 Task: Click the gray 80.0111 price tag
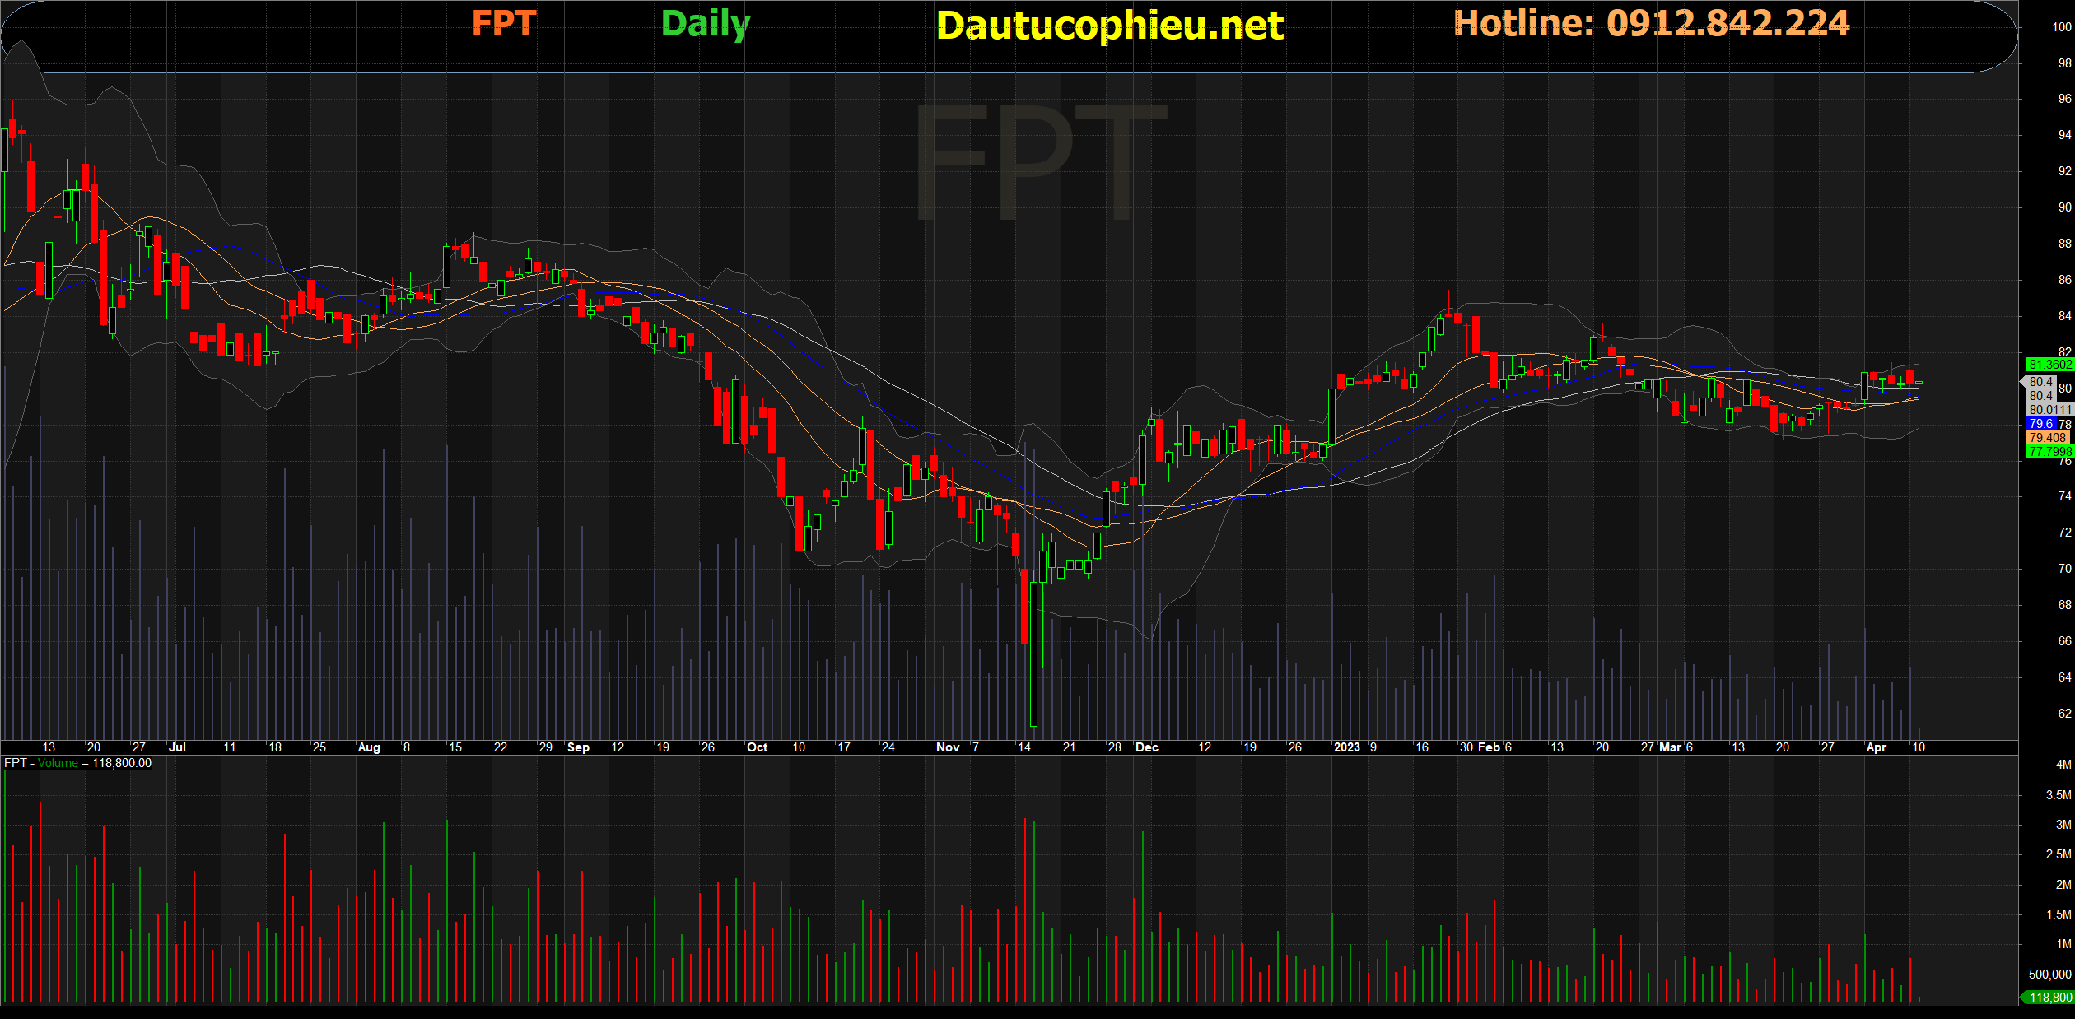(x=2049, y=410)
